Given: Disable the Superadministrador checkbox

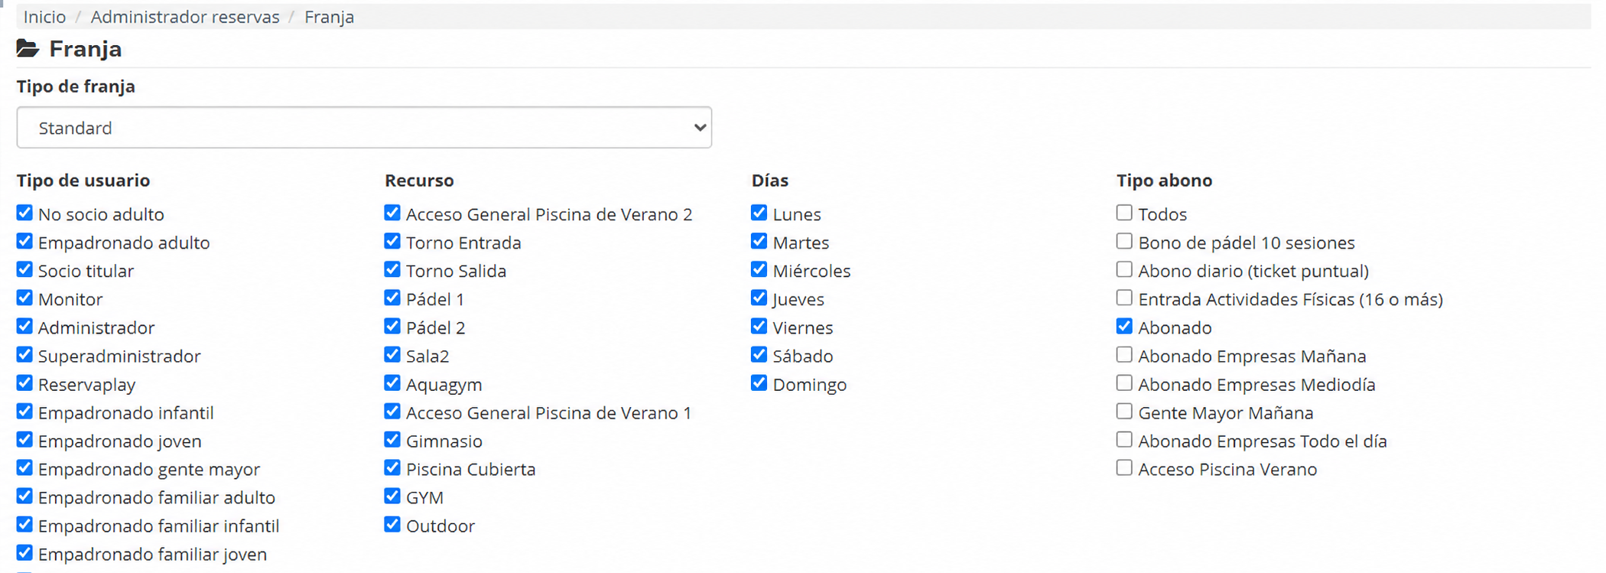Looking at the screenshot, I should (24, 354).
